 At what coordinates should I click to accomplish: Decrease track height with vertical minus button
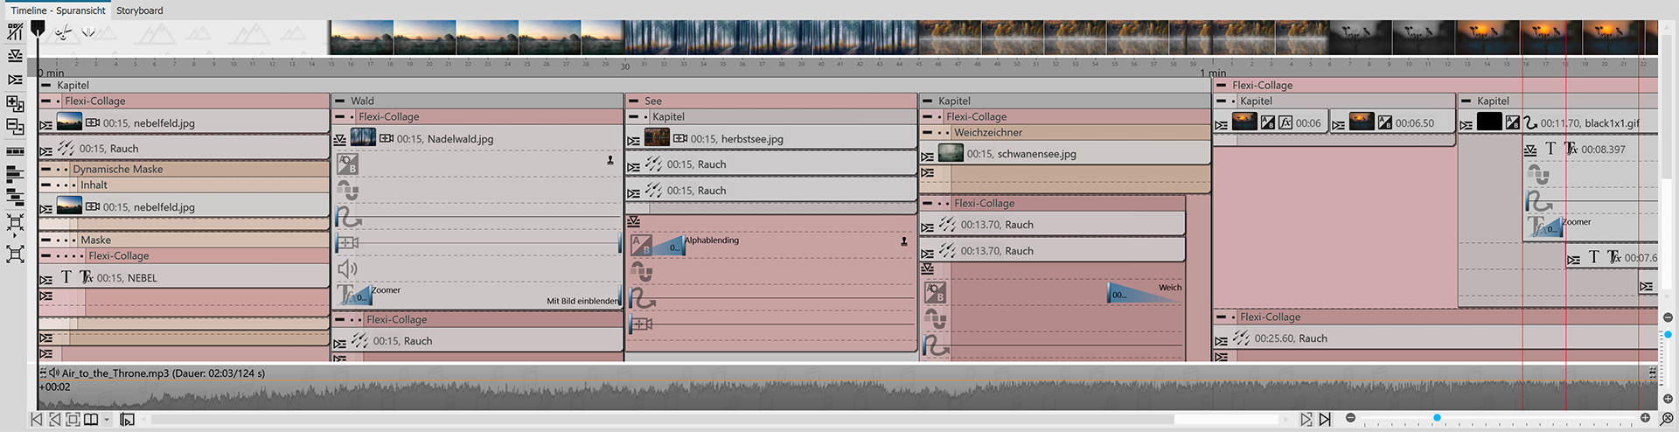click(x=1668, y=317)
